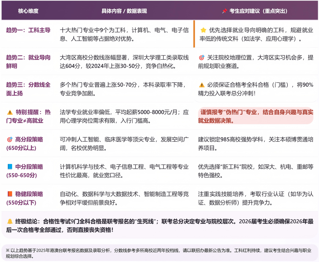319x262 pixels.
Task: Click the 深圳大学理工类录取线 description cell
Action: (124, 61)
